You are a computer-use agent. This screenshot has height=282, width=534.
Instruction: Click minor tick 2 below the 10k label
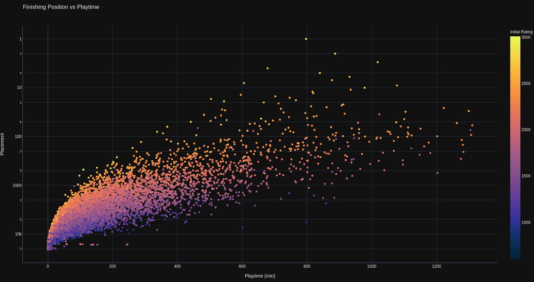pos(21,249)
